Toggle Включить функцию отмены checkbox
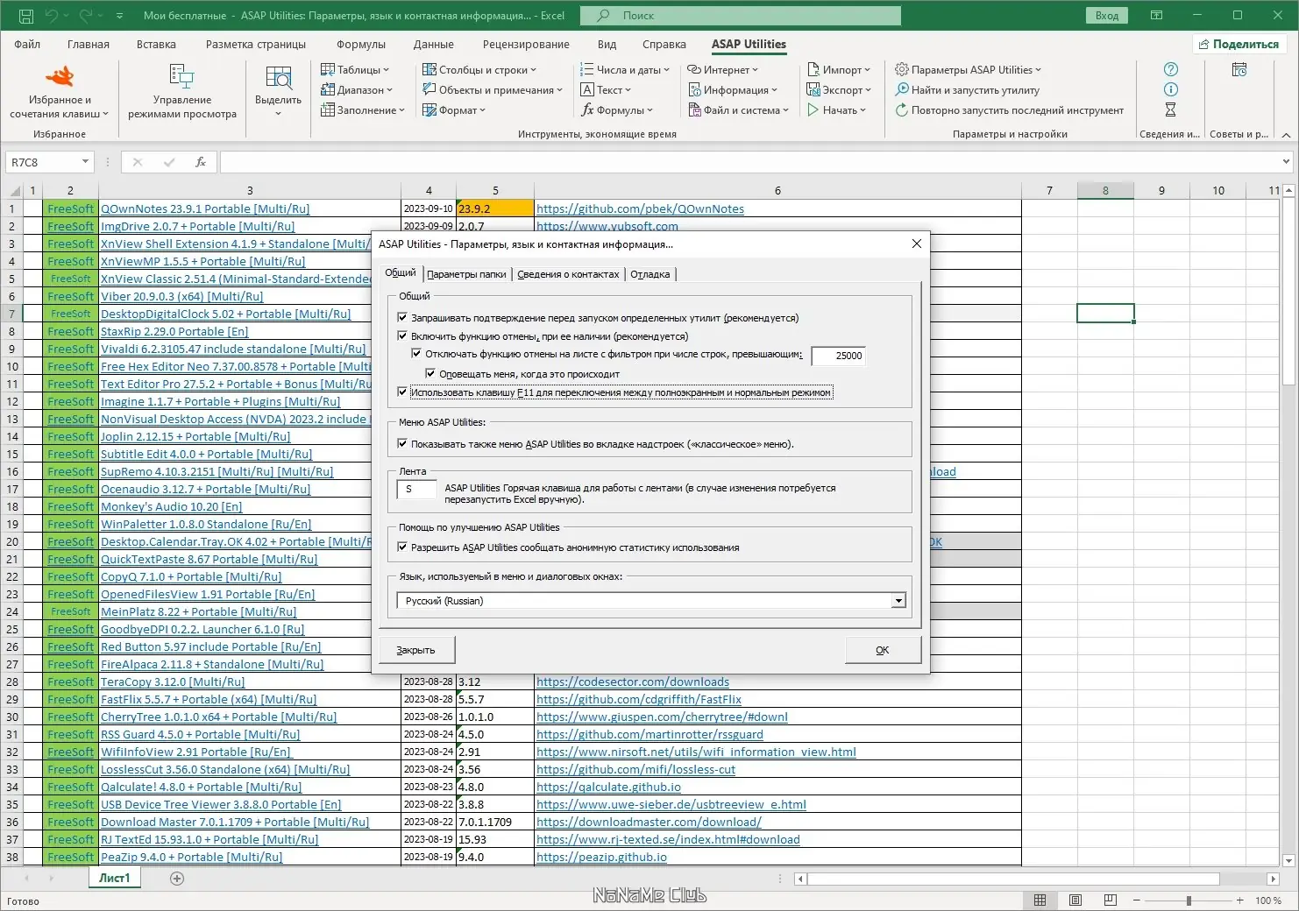This screenshot has width=1299, height=911. tap(402, 336)
